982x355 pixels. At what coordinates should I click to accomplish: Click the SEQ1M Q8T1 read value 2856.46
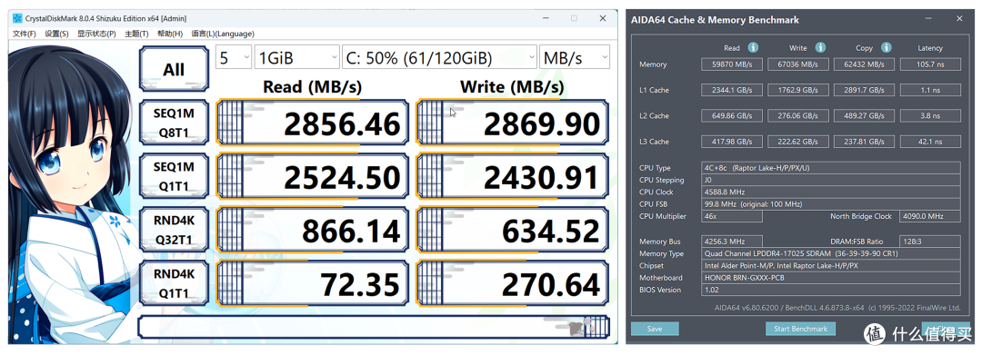click(312, 123)
